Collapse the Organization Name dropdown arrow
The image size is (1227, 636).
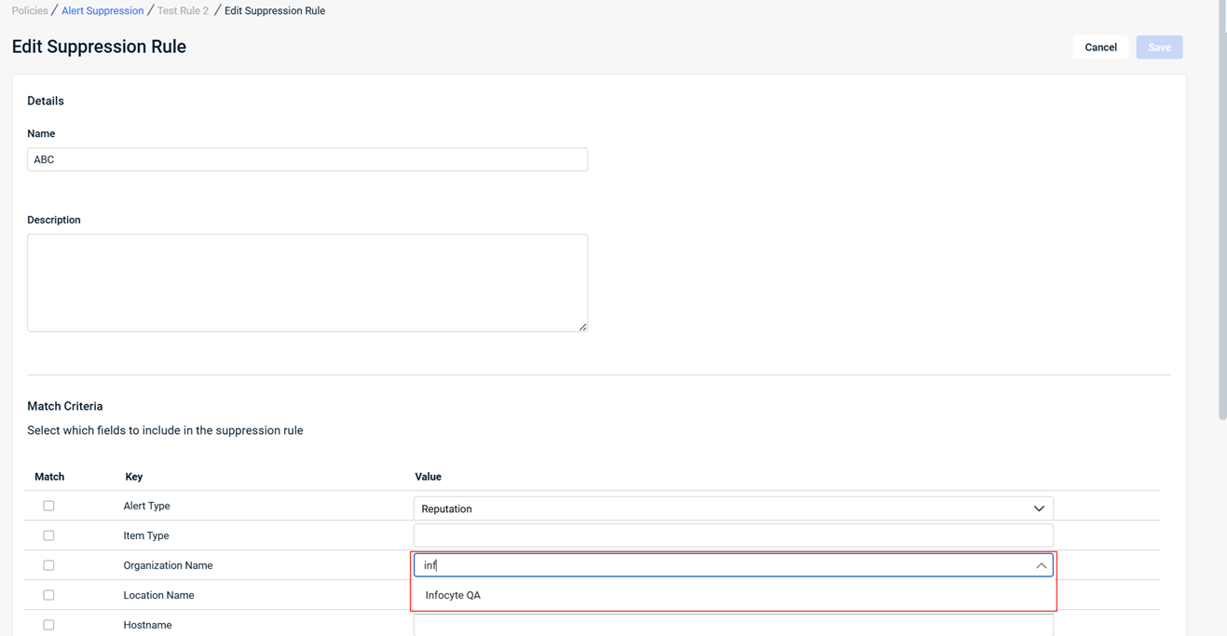(x=1041, y=565)
